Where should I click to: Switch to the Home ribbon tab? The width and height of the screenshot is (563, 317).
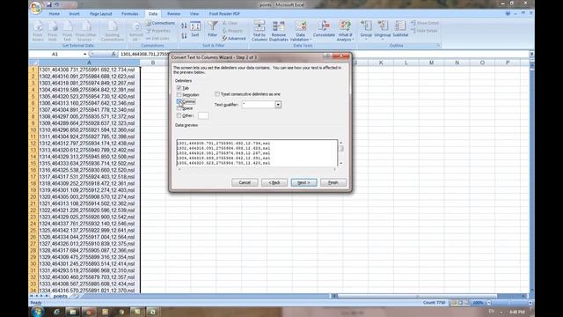55,14
